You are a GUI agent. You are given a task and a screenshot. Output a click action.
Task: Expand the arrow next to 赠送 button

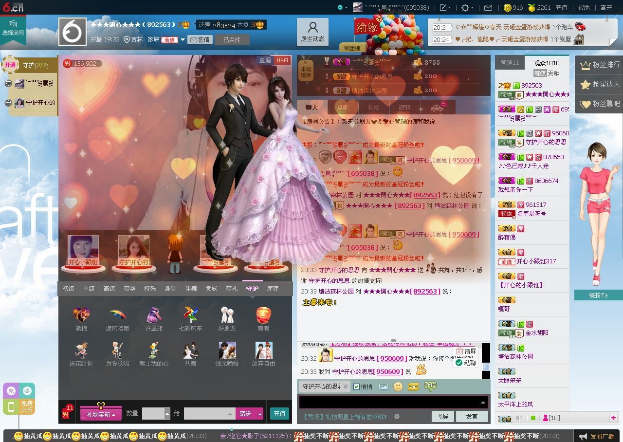pyautogui.click(x=260, y=414)
